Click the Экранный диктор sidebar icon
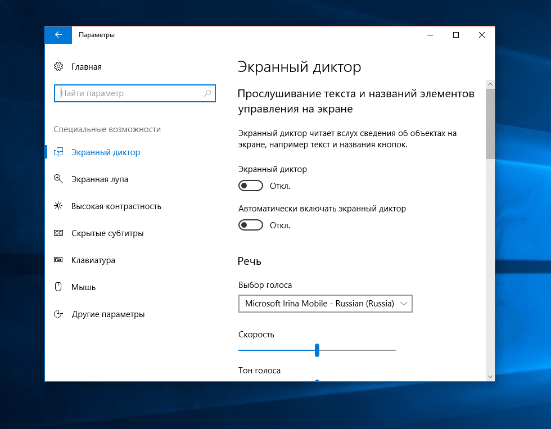This screenshot has width=551, height=429. tap(58, 152)
